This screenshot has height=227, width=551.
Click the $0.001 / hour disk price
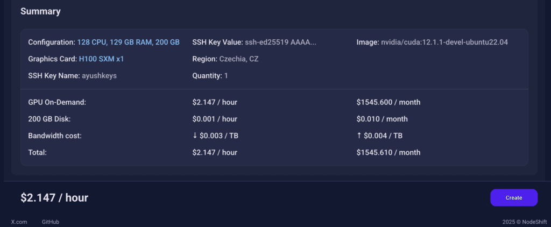point(215,119)
